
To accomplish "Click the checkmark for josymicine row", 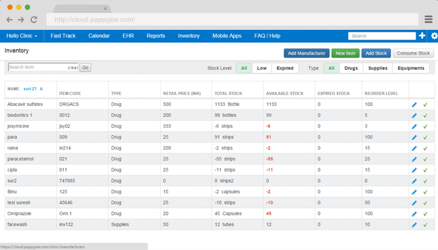I will tap(425, 126).
